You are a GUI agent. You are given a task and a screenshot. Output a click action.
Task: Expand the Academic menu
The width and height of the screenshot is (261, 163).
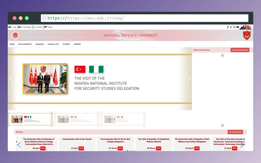[40, 44]
